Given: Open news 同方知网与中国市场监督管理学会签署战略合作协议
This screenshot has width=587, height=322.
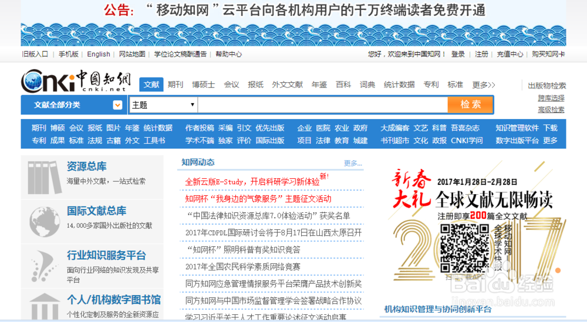Looking at the screenshot, I should [274, 301].
